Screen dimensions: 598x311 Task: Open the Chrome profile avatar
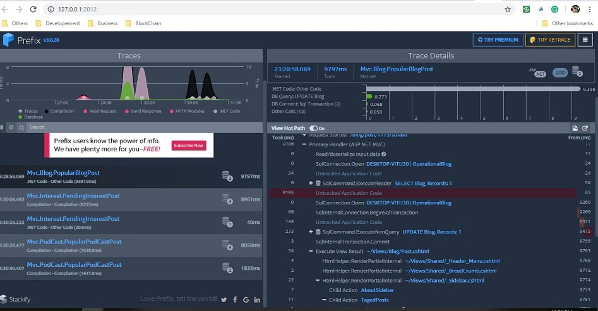pos(575,9)
